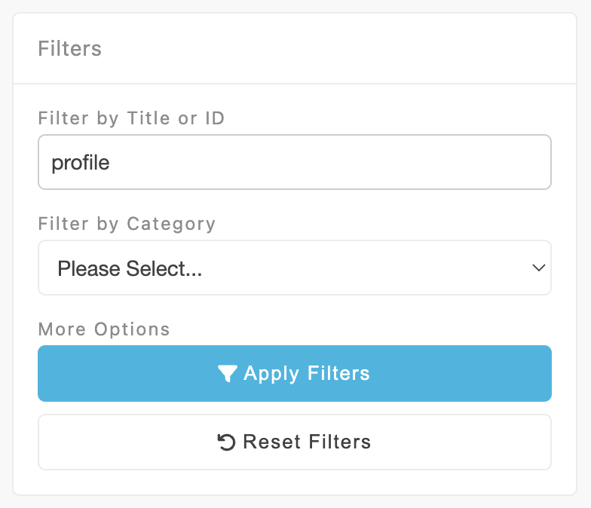
Task: Click the 'Filter by Category' label
Action: 127,224
